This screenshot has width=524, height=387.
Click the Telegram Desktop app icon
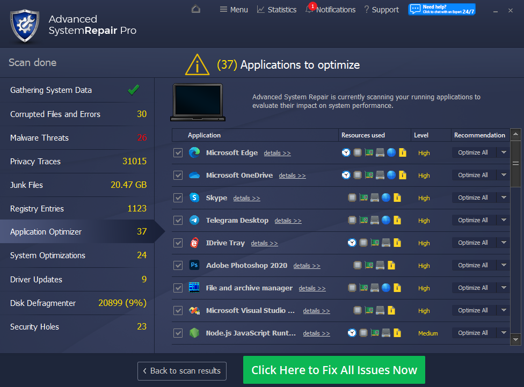click(x=194, y=220)
